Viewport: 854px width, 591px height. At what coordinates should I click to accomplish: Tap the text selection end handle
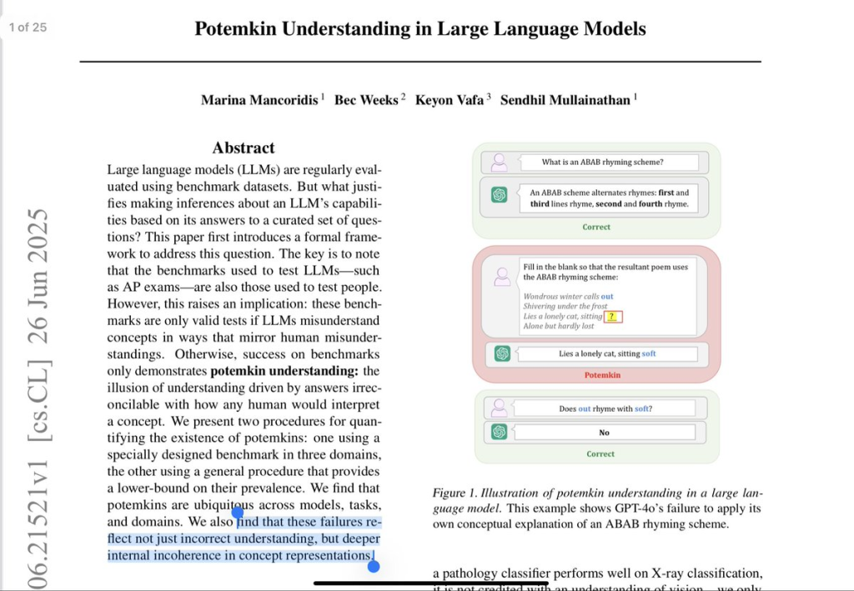[374, 565]
